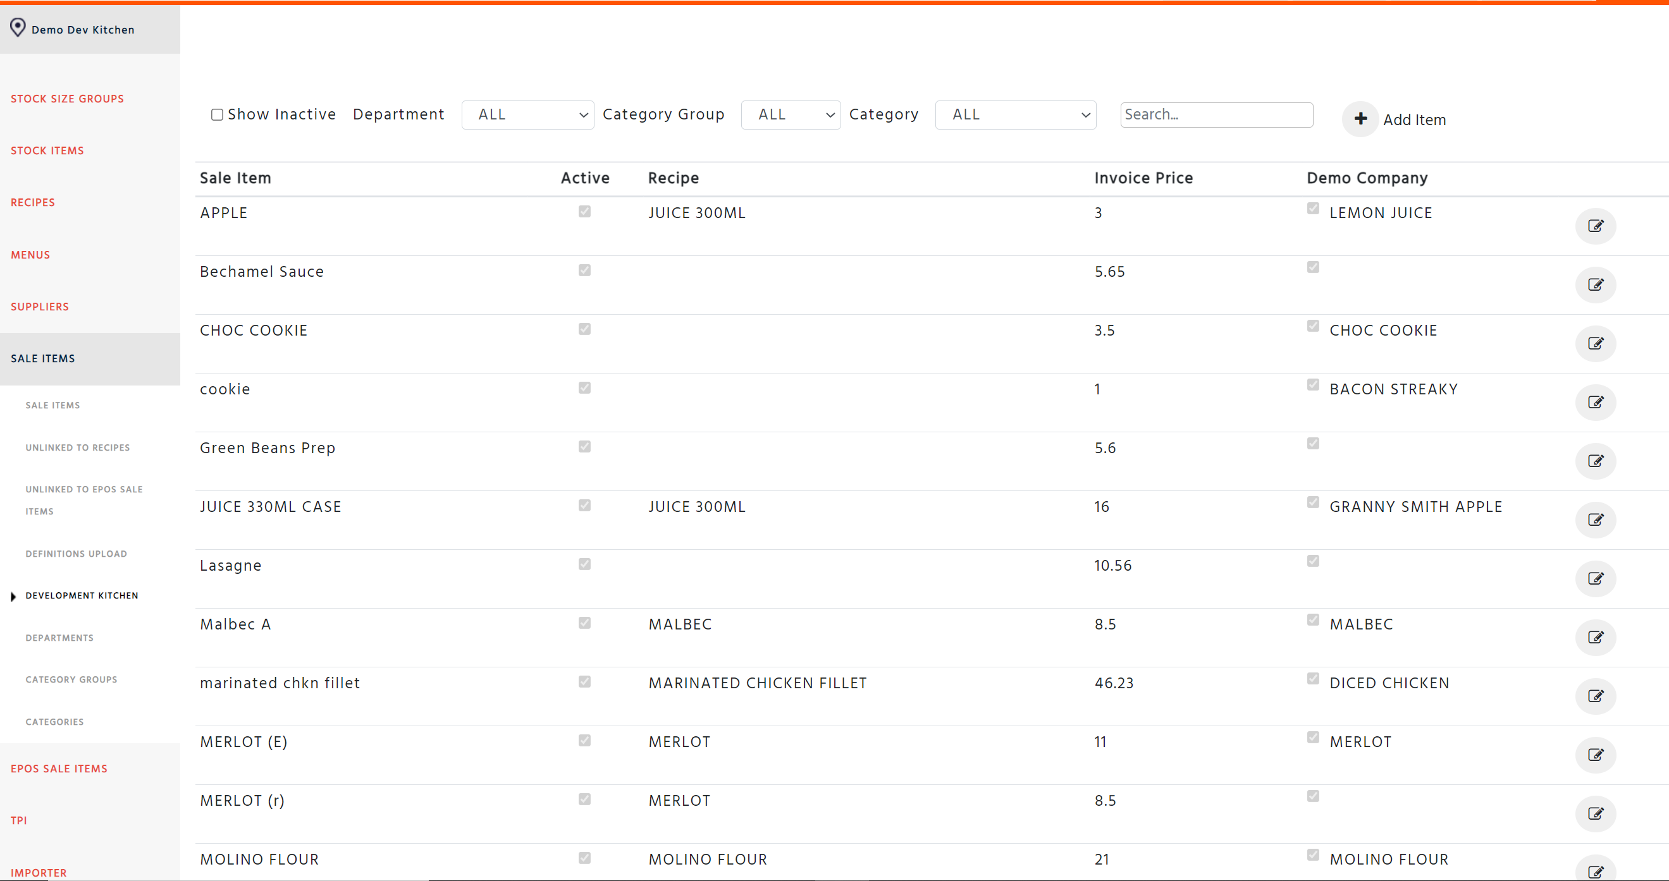1669x881 pixels.
Task: Open the Departments submenu link
Action: tap(59, 638)
